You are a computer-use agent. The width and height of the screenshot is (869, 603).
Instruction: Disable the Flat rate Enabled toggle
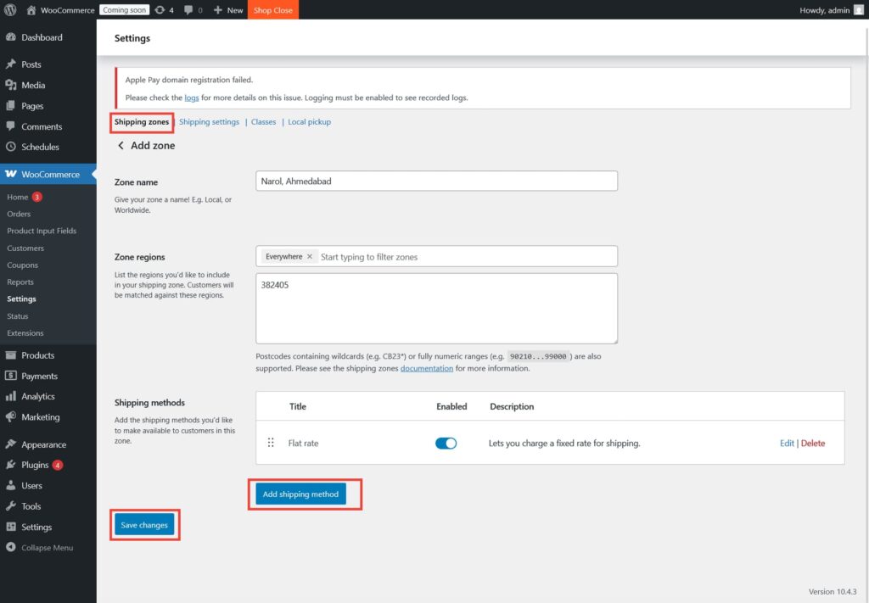pyautogui.click(x=446, y=443)
